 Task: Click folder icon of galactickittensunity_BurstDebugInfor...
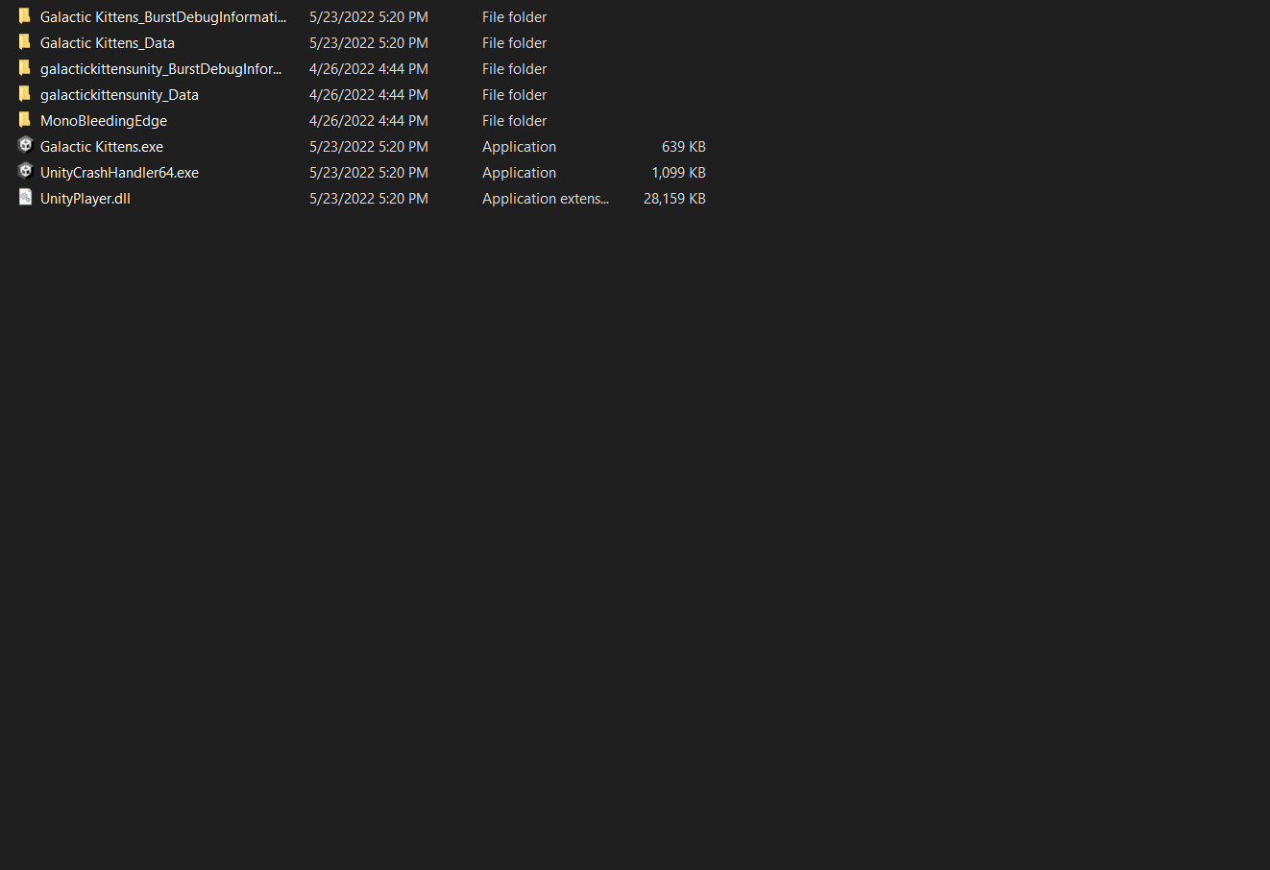(25, 68)
